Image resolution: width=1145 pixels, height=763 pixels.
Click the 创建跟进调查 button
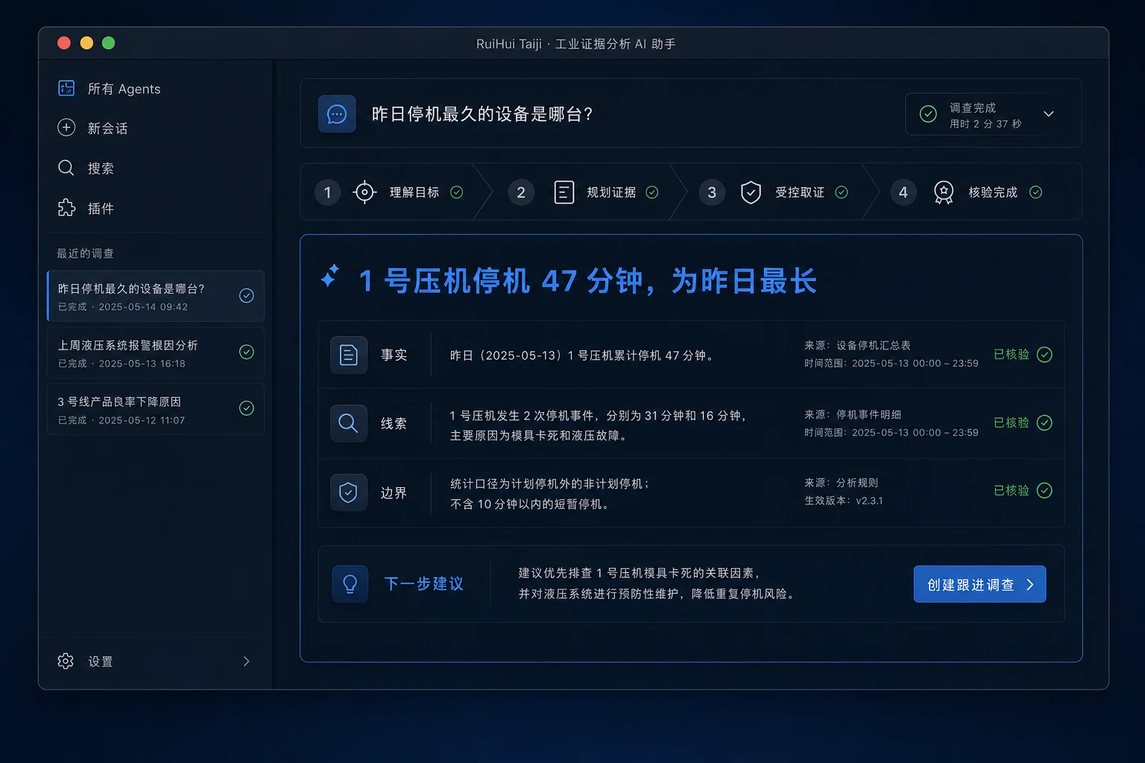click(980, 584)
